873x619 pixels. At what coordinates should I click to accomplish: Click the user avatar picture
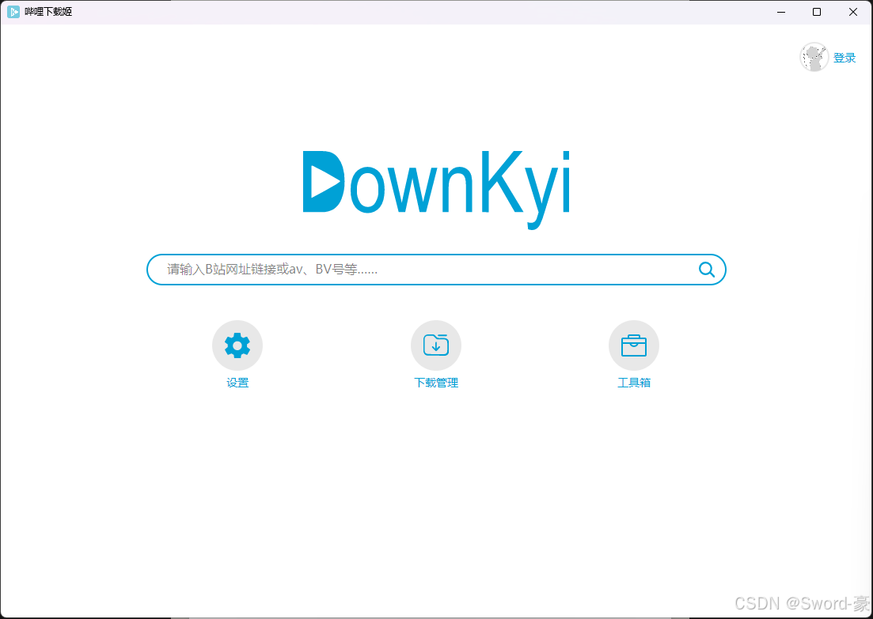click(814, 57)
